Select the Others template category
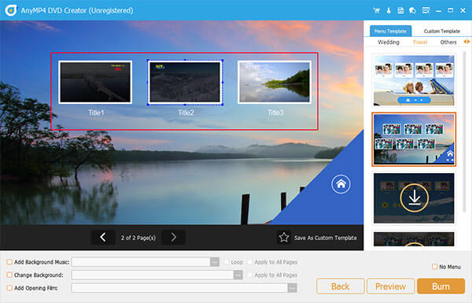Screen dimensions: 472x303 tap(448, 42)
